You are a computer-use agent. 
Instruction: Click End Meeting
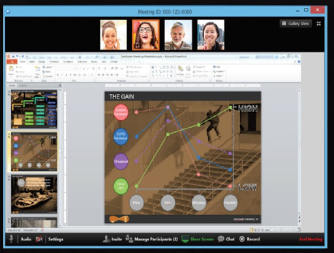(311, 239)
